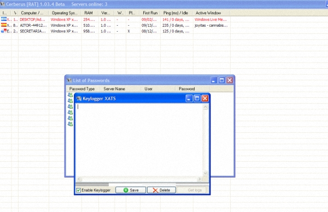Minimize the Keylogger XATS window

click(x=189, y=98)
